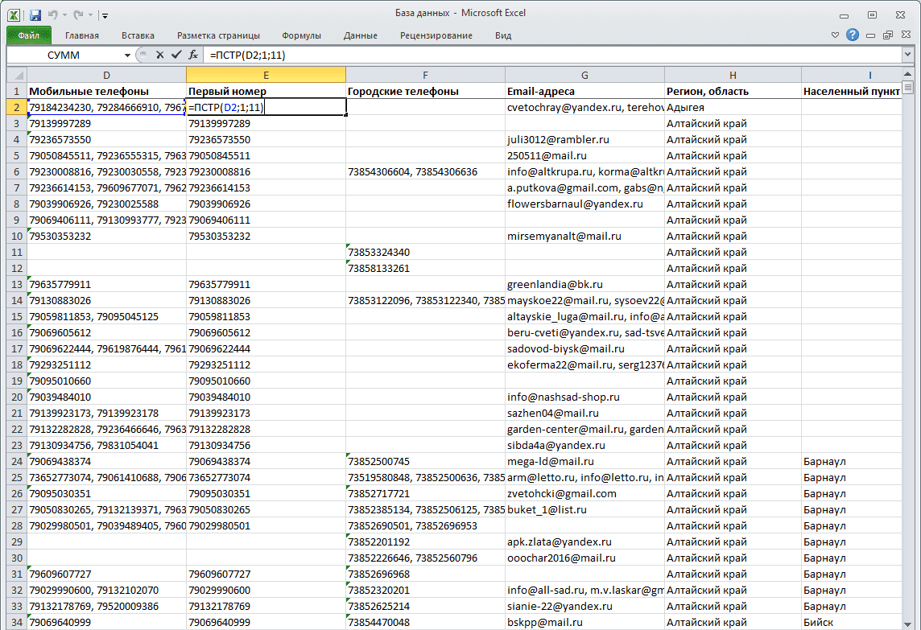Image resolution: width=921 pixels, height=630 pixels.
Task: Open Microsoft Excel Help with the question mark icon
Action: tap(853, 35)
